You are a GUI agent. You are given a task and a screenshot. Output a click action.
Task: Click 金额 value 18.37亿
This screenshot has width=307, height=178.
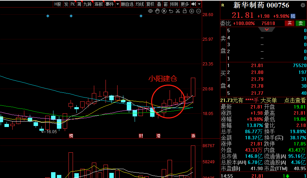254,138
